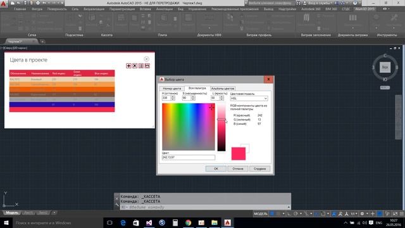
Task: Open the Вывод ribbon tab
Action: 268,9
